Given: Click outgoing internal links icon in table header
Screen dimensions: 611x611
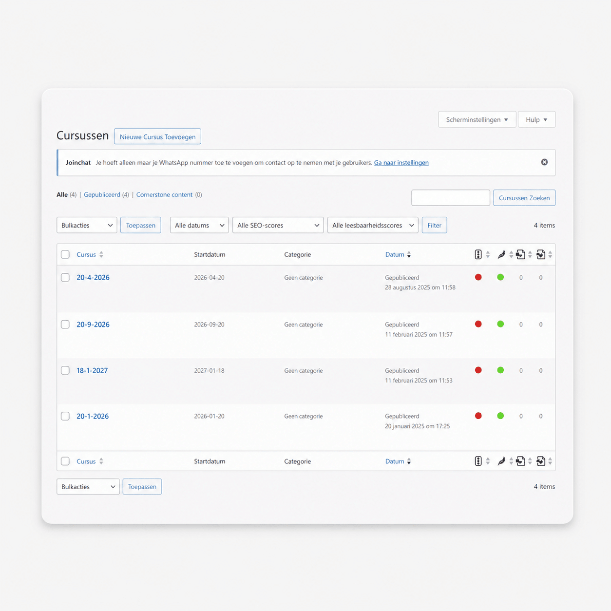Looking at the screenshot, I should tap(520, 254).
